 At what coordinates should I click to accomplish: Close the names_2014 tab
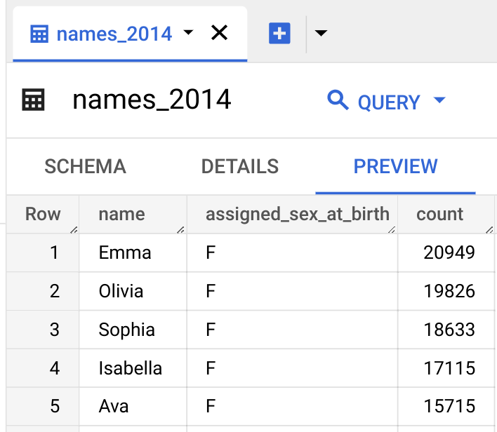click(219, 33)
